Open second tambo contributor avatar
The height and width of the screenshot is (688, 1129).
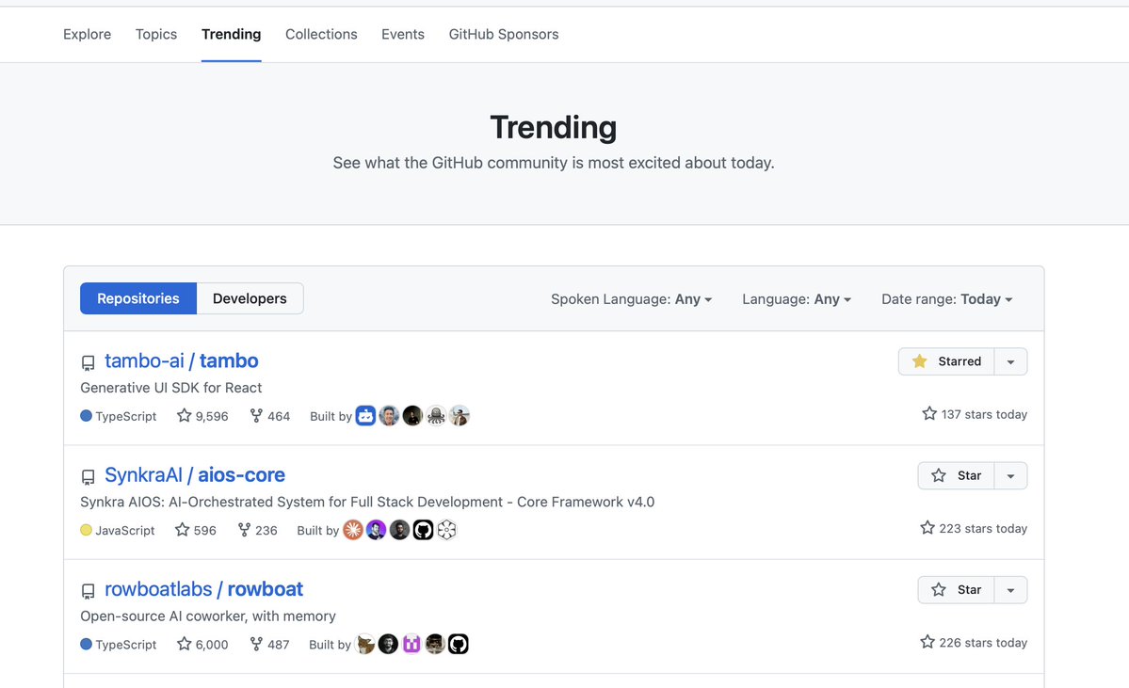click(x=389, y=415)
